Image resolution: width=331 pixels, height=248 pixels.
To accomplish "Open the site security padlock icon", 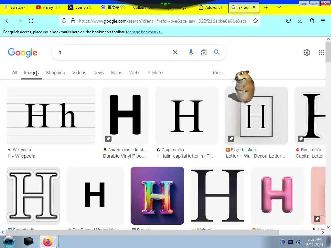I will (x=73, y=21).
